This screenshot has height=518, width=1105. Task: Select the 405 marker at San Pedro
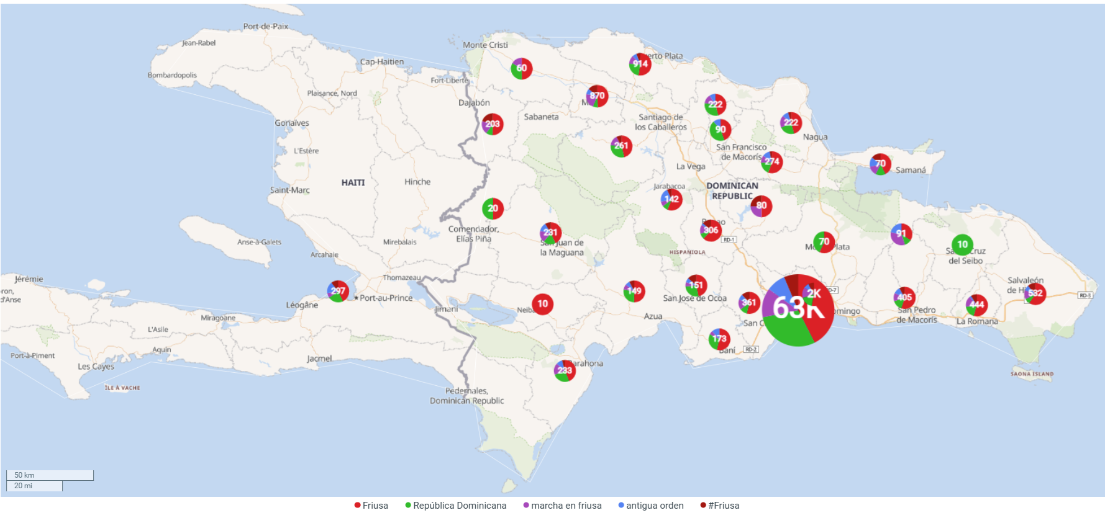tap(904, 298)
